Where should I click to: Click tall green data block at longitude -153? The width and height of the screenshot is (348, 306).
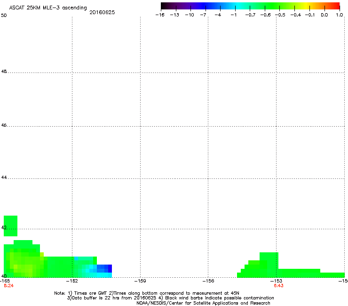[x=269, y=261]
